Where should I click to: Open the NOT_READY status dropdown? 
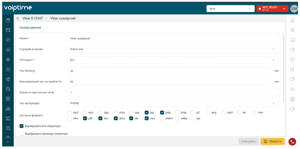point(272,9)
